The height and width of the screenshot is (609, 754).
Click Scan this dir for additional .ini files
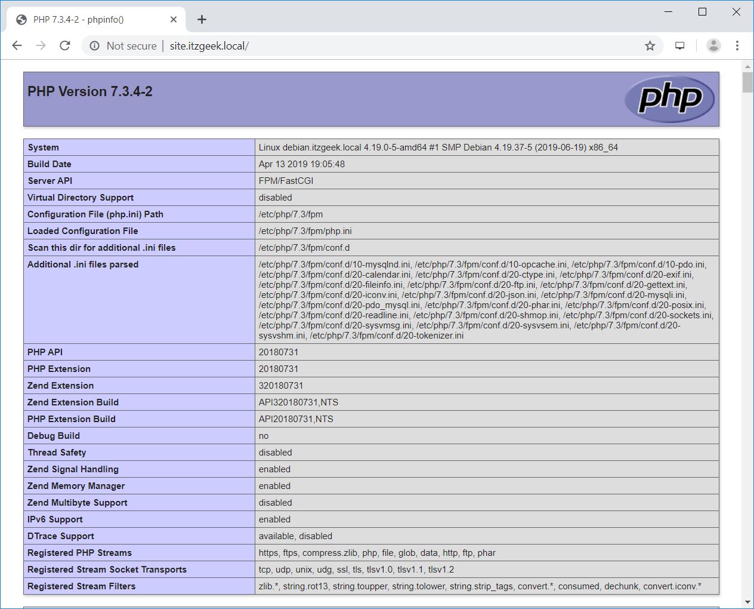101,248
